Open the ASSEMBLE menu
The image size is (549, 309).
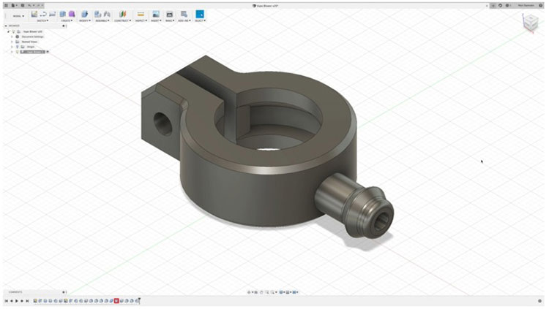click(x=102, y=20)
